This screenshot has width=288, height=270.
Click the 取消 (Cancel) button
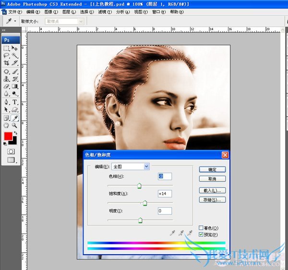click(212, 178)
